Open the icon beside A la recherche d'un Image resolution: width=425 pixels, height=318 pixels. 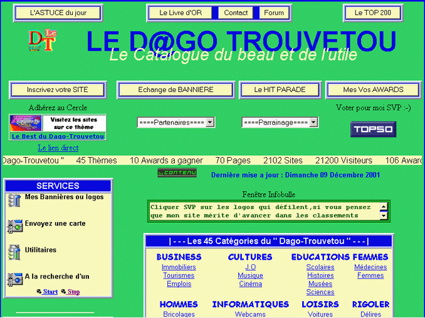pos(14,280)
